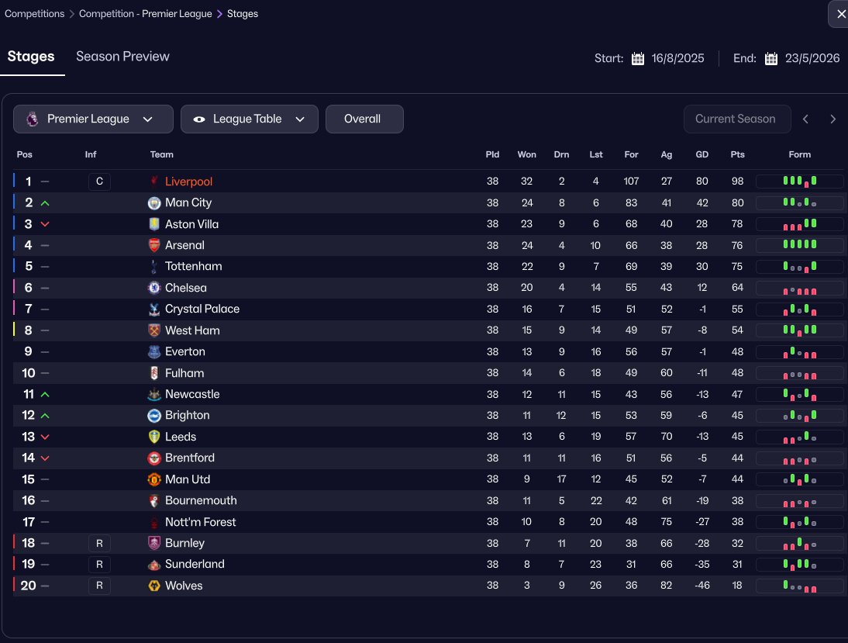Go to the next season arrow

pyautogui.click(x=832, y=119)
